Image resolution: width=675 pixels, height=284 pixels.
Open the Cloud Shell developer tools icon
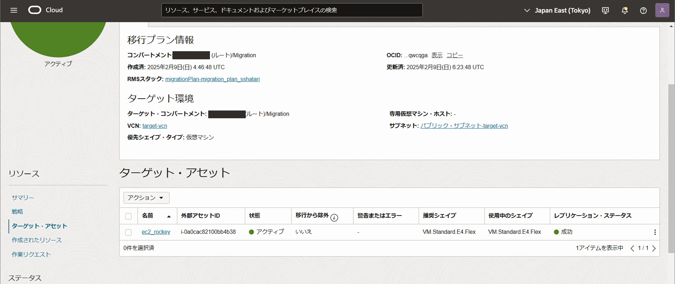[605, 10]
